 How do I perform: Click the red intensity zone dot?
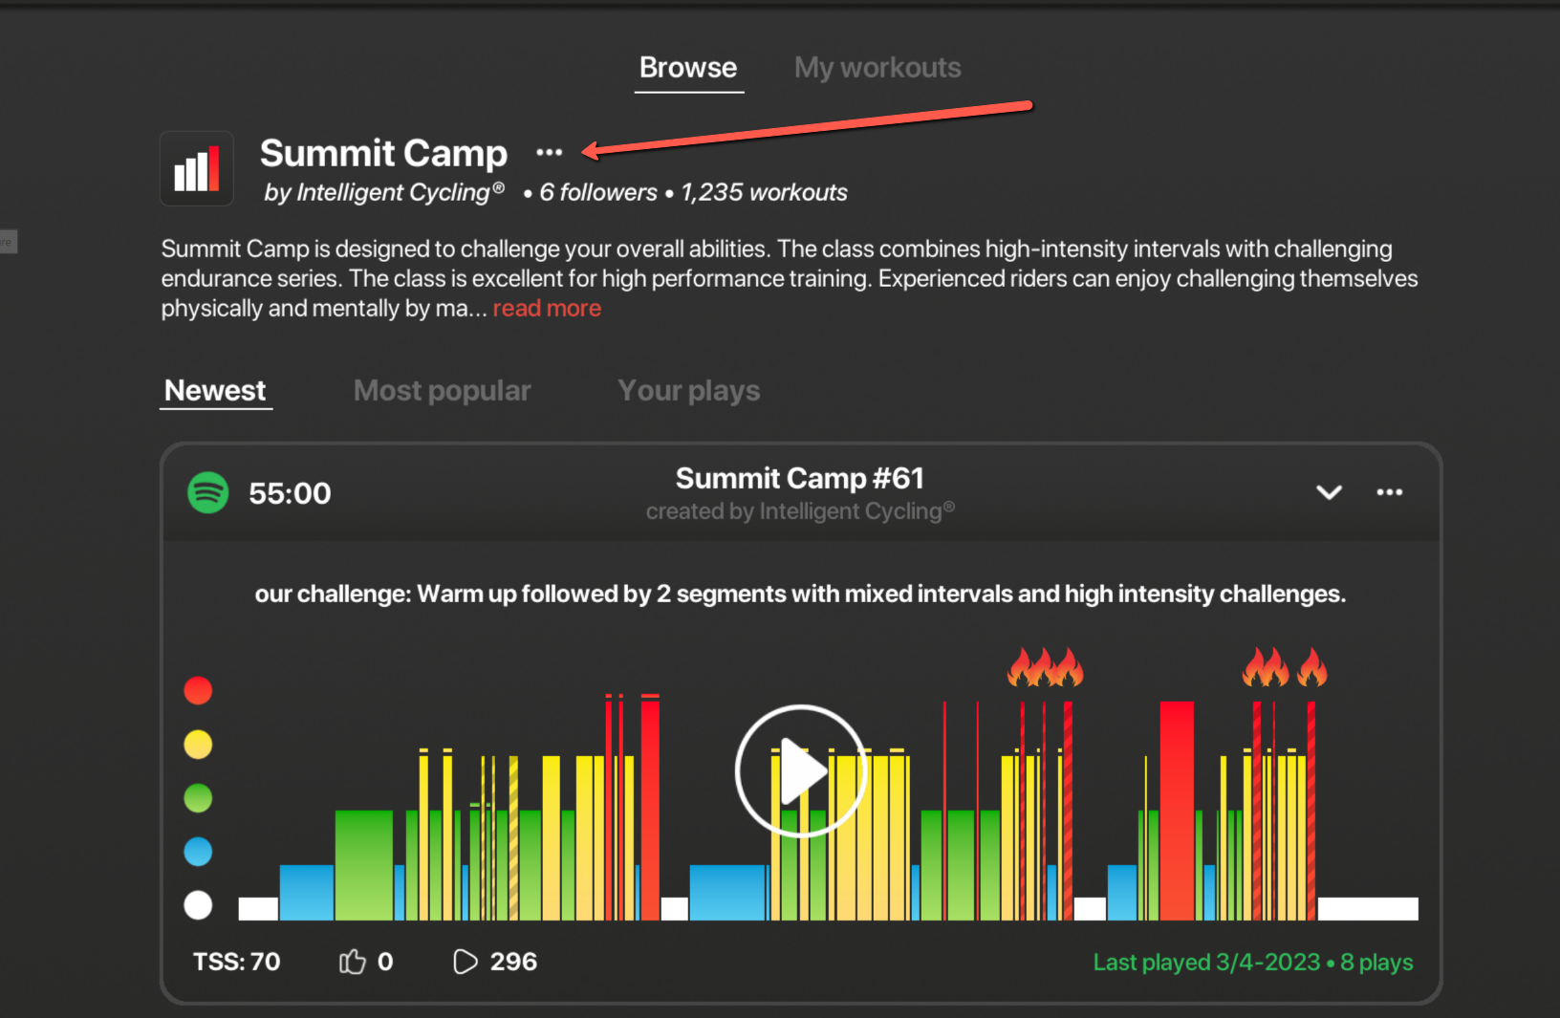pyautogui.click(x=198, y=690)
